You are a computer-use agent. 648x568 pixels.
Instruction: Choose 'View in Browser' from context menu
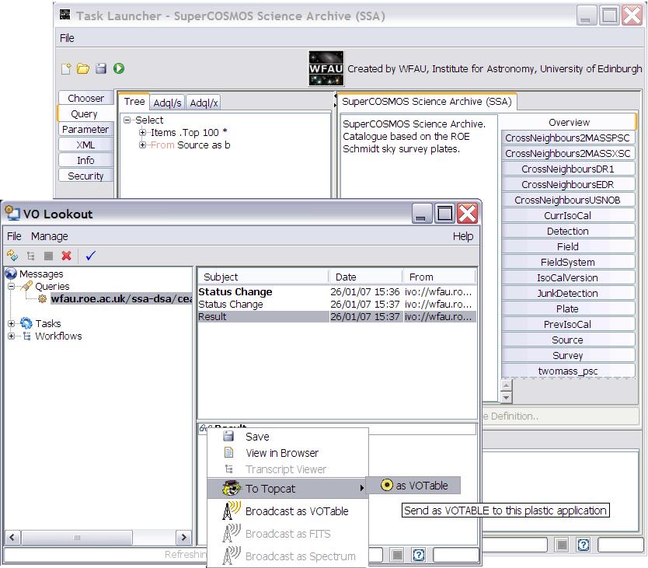(x=281, y=453)
